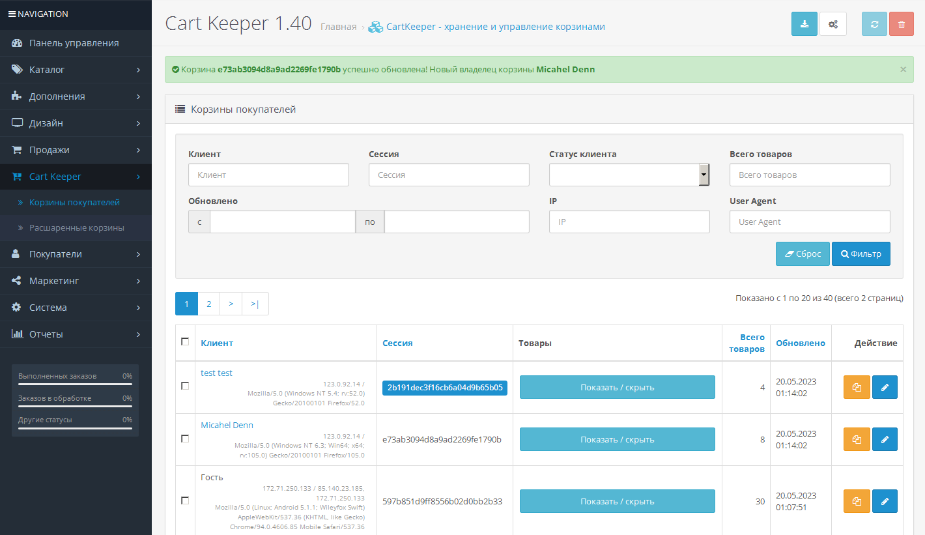Click the NAVIGATION hamburger icon
This screenshot has height=535, width=925.
[x=12, y=14]
